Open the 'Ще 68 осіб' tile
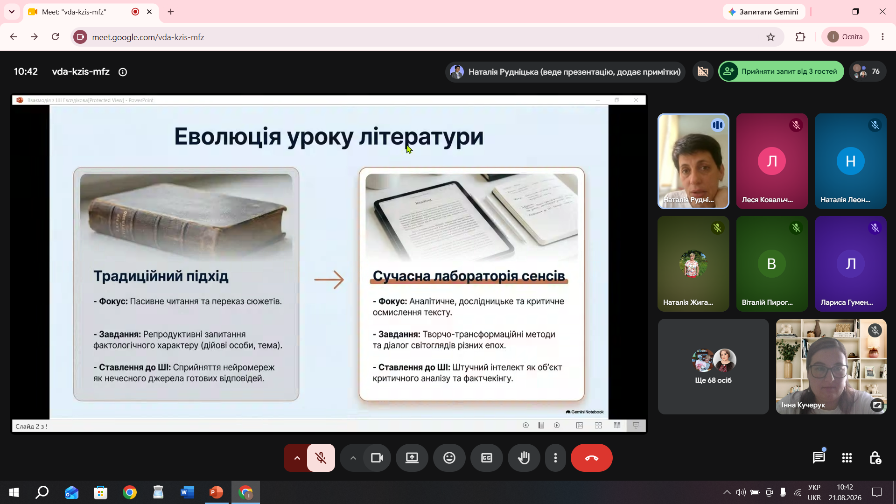This screenshot has width=896, height=504. pyautogui.click(x=713, y=366)
